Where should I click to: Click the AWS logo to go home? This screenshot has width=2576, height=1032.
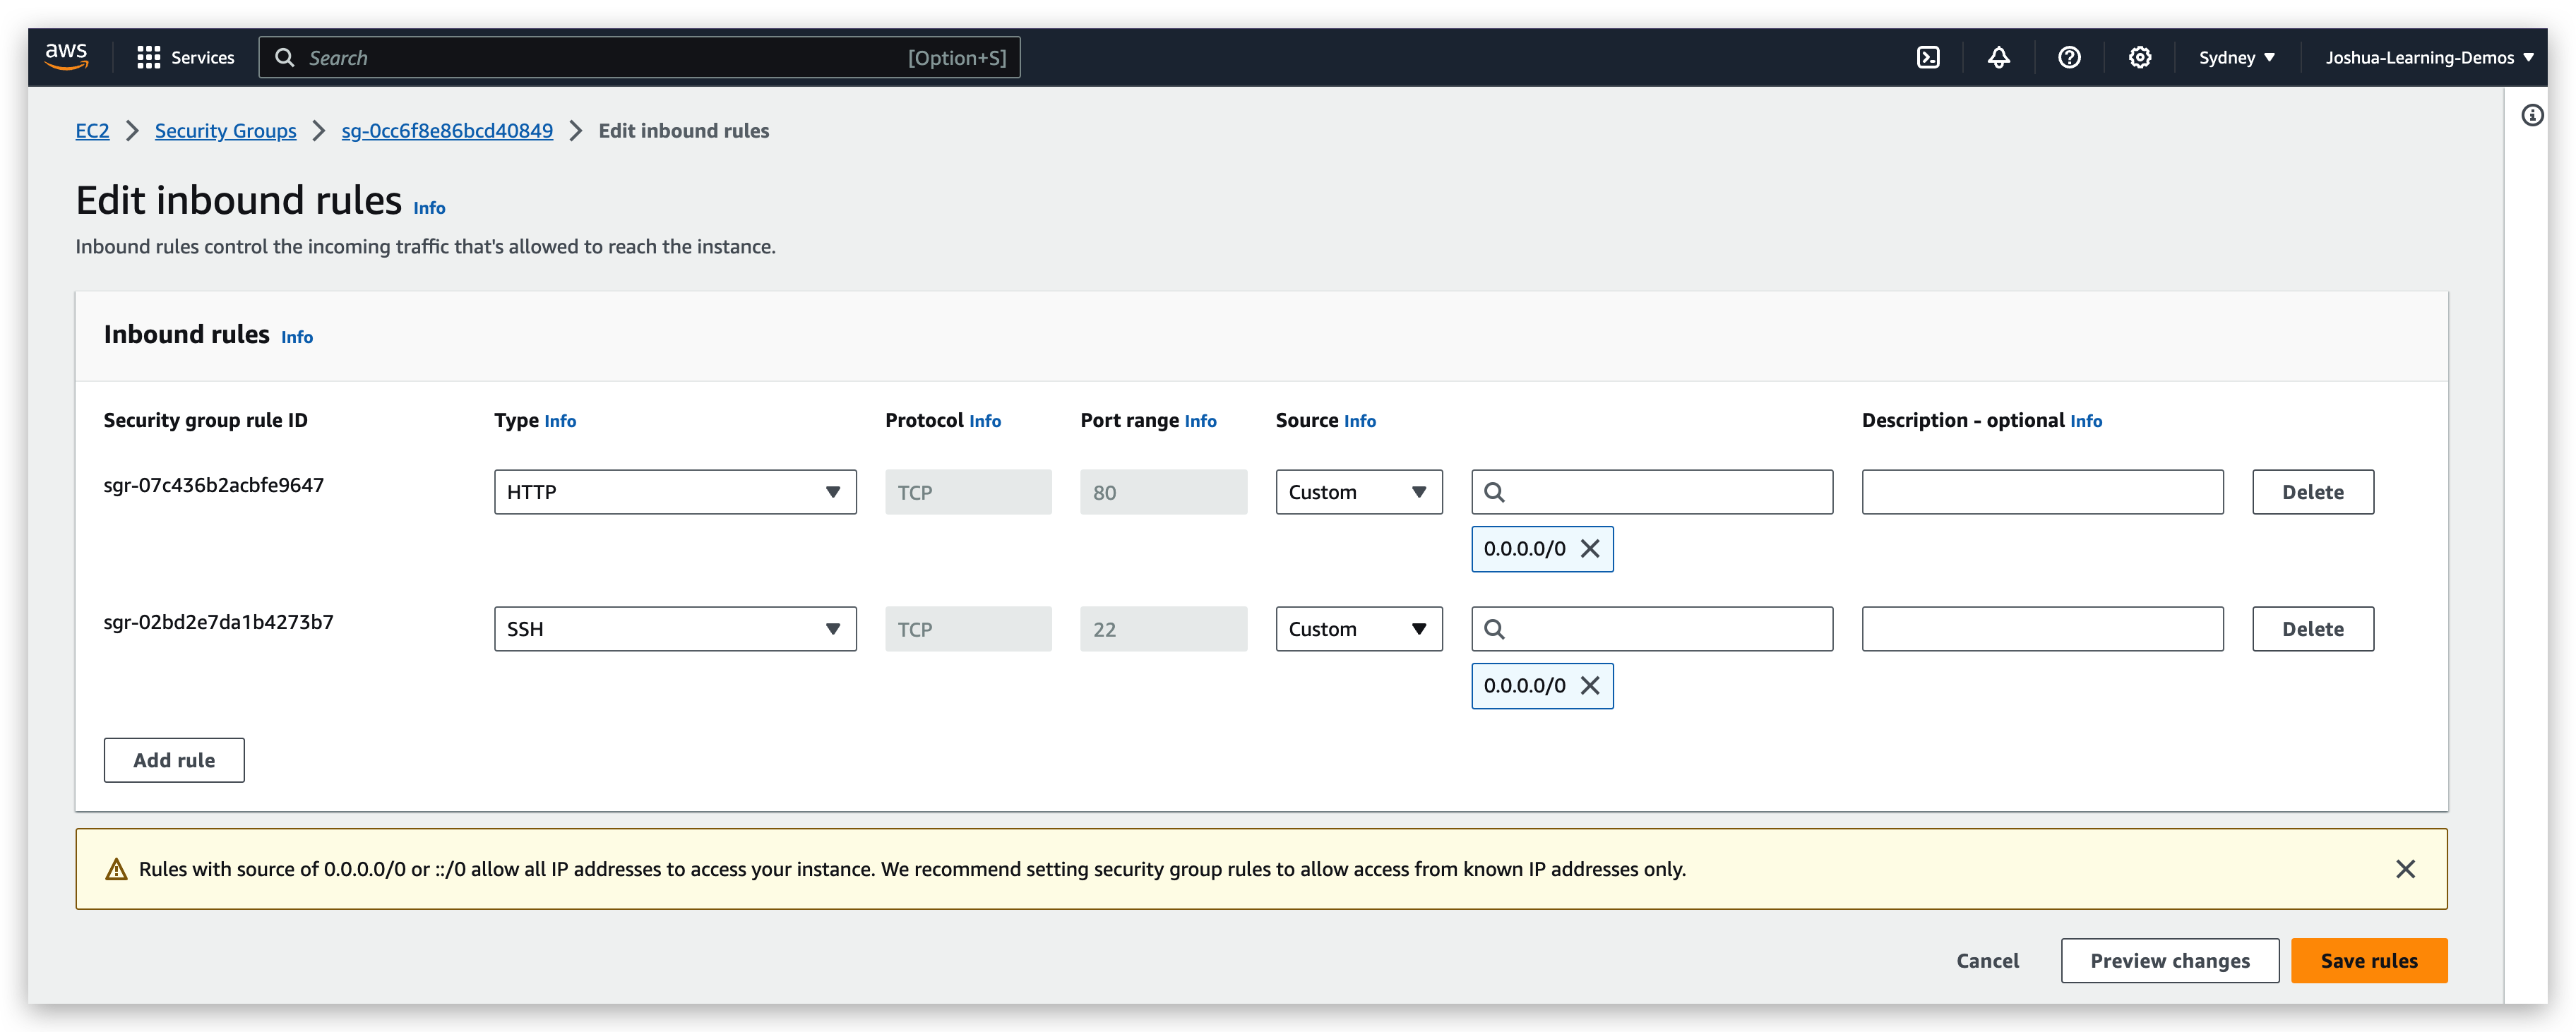coord(66,56)
